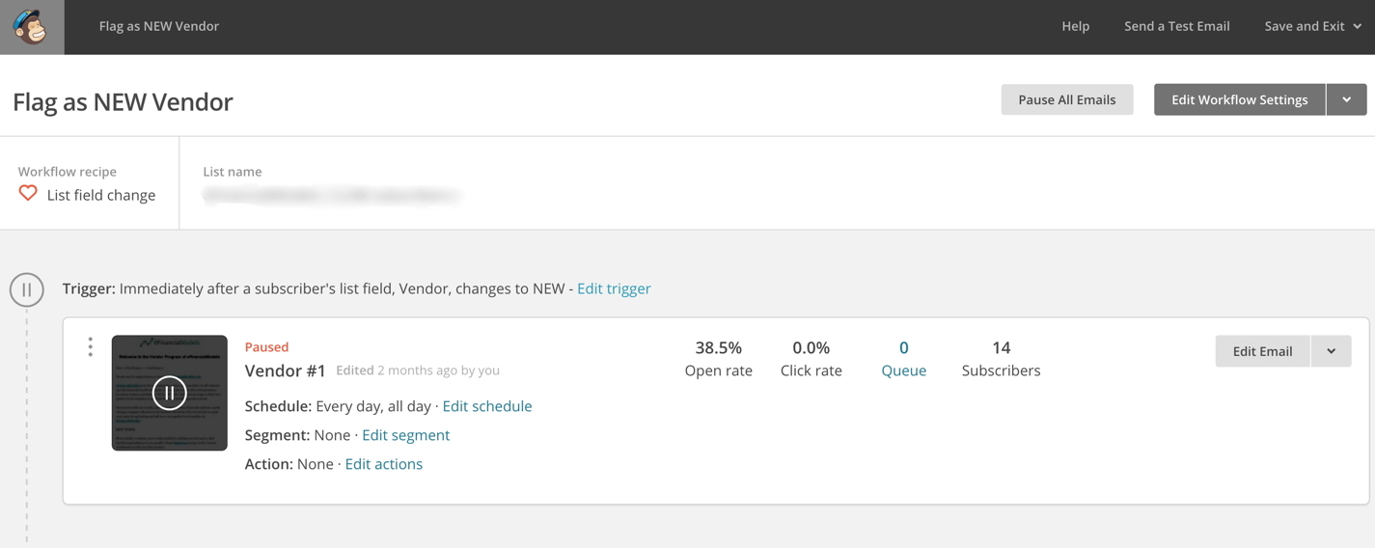Click the three-dot drag handle on Vendor #1

coord(90,347)
